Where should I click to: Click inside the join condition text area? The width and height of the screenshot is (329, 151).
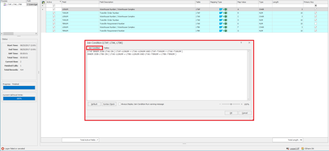167,75
